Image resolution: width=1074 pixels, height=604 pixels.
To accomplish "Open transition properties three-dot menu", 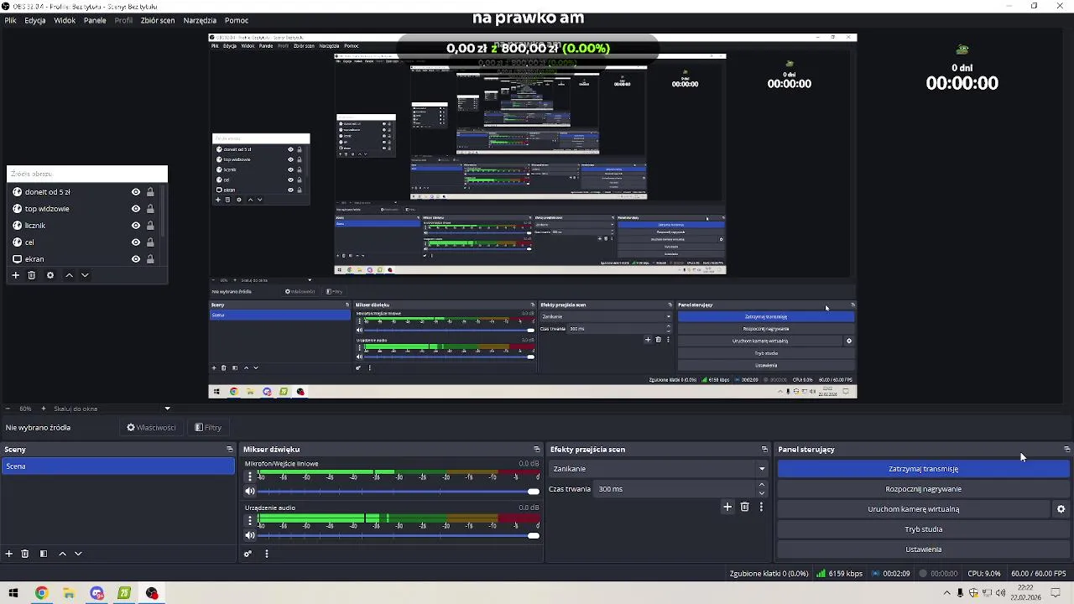I will tap(761, 507).
